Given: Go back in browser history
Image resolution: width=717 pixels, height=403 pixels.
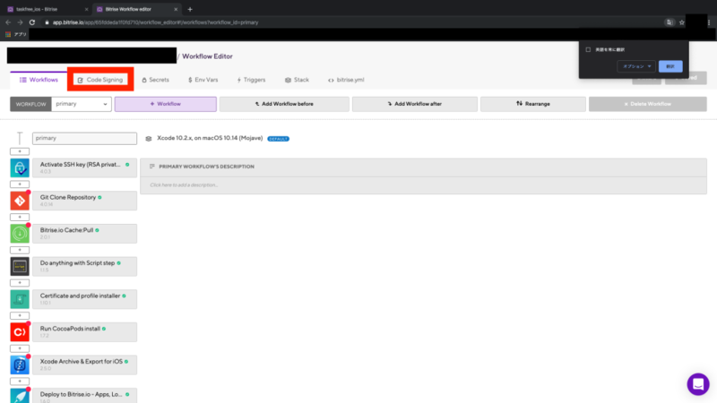Looking at the screenshot, I should 8,22.
